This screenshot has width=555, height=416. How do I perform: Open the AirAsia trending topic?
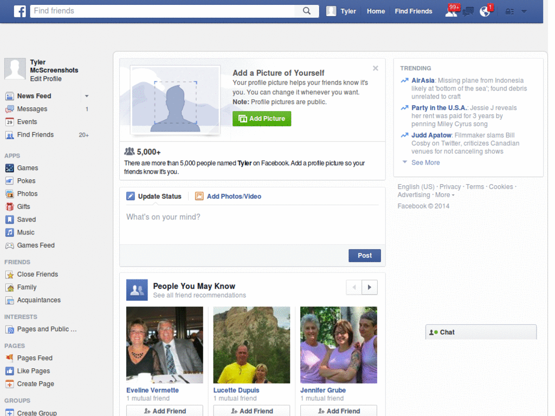click(x=423, y=81)
